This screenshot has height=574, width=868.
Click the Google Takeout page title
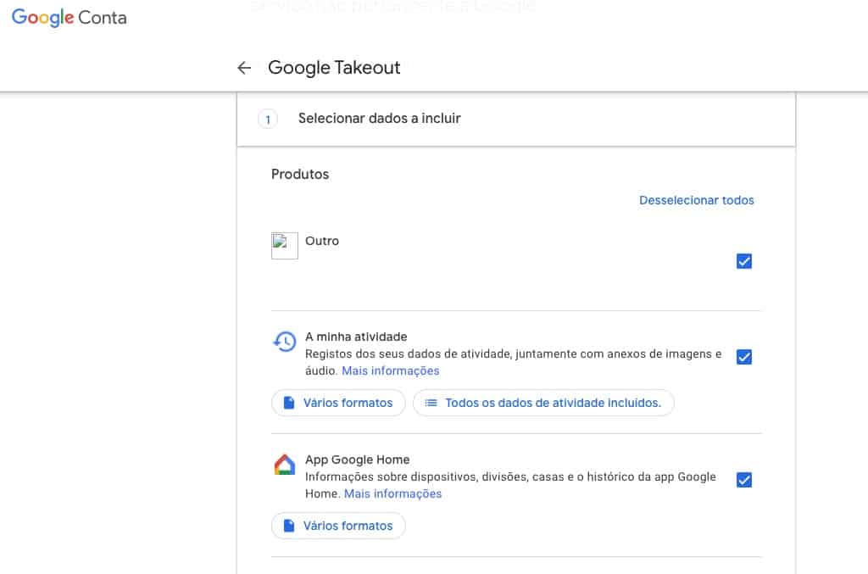coord(334,68)
